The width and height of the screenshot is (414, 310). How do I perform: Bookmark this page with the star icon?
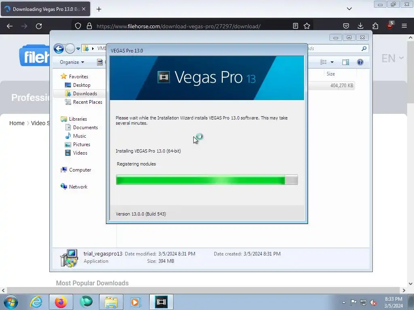coord(307,26)
